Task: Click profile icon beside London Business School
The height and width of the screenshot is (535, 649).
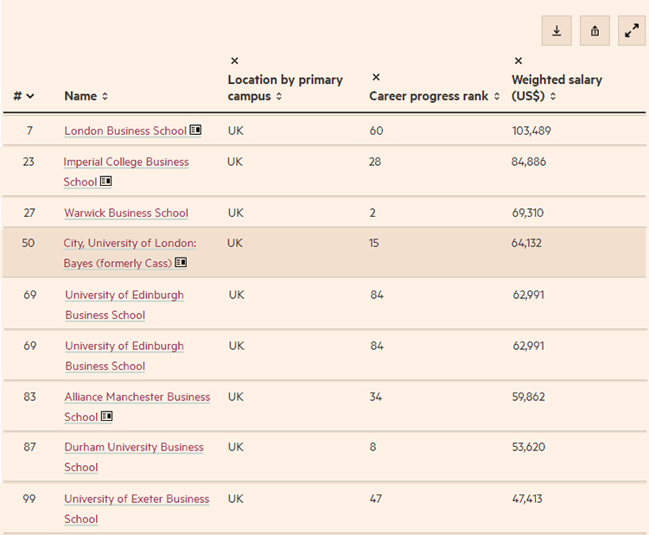Action: (x=195, y=131)
